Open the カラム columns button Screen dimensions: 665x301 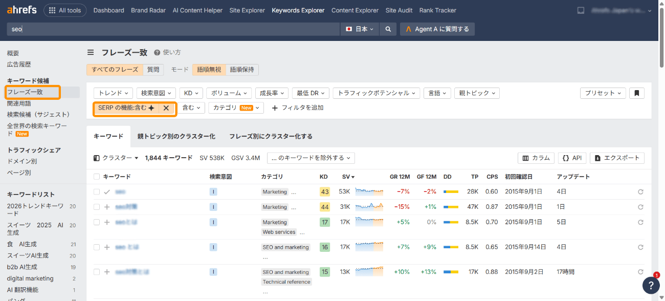[x=536, y=158]
